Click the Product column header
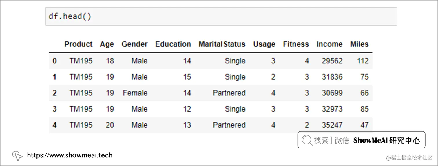The width and height of the screenshot is (438, 166). (x=78, y=44)
